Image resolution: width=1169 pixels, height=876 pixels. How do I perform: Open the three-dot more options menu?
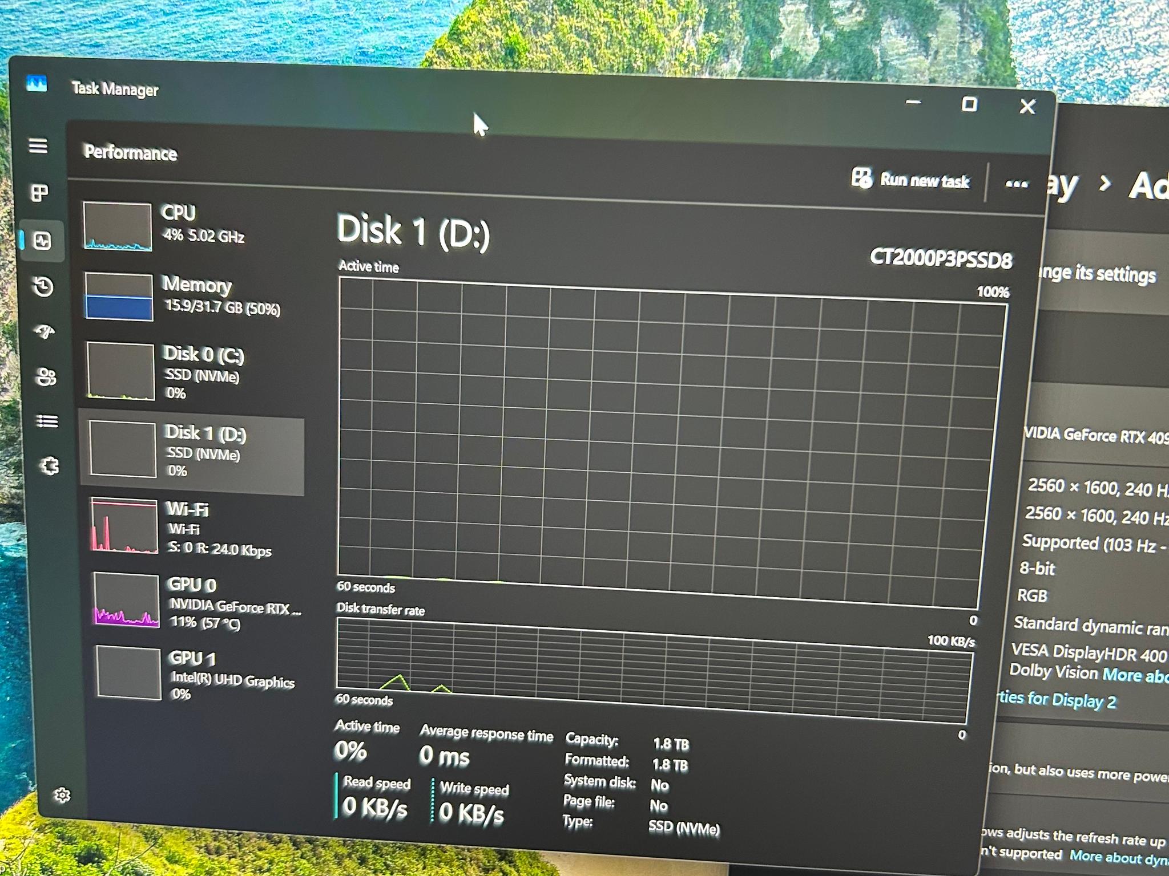[1017, 184]
